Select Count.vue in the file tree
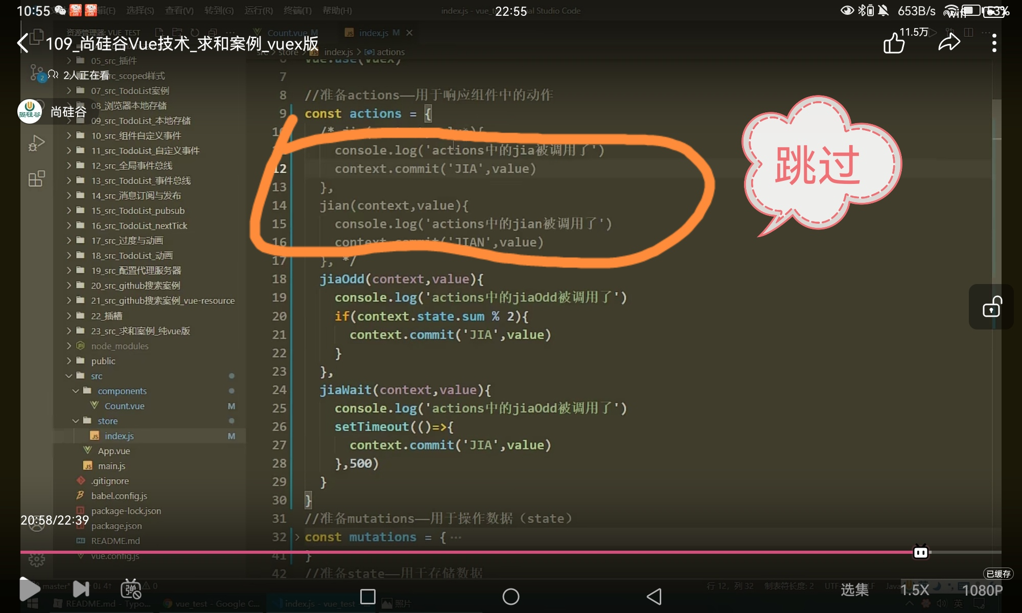This screenshot has height=613, width=1022. [124, 406]
